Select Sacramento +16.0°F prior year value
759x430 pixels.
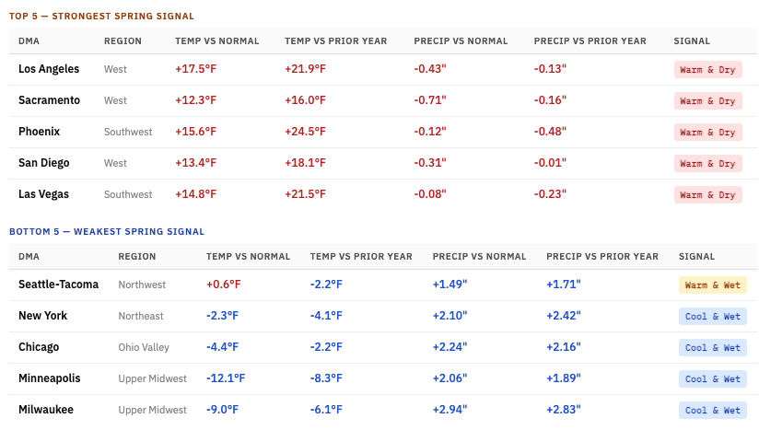tap(305, 100)
